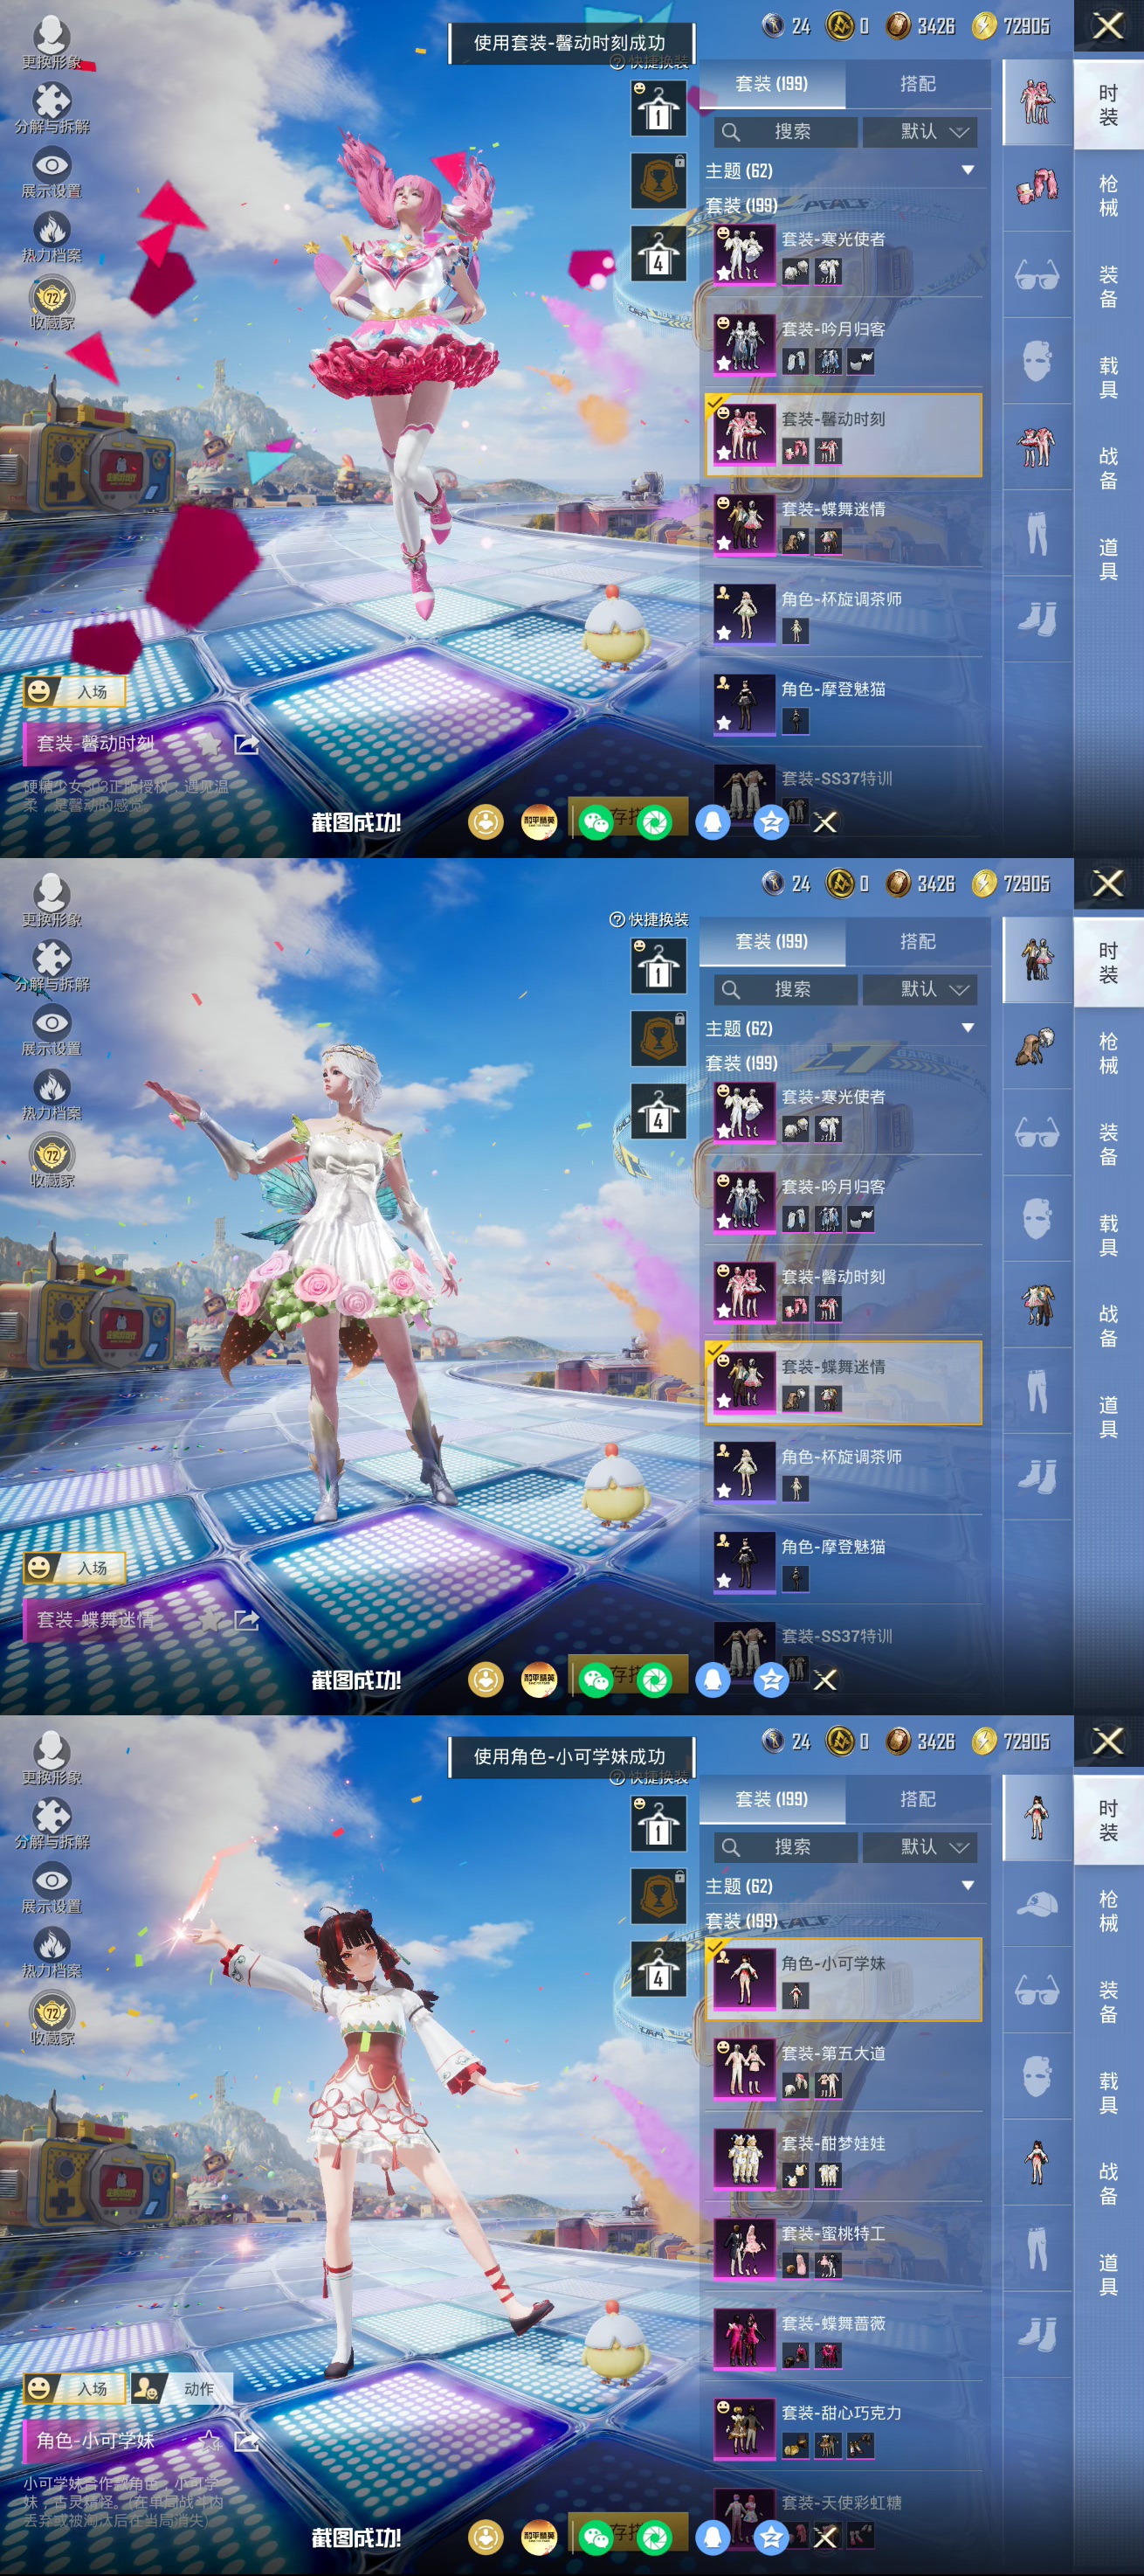Open 枪械 tab in the pink-haired character screenshot

coord(1108,196)
